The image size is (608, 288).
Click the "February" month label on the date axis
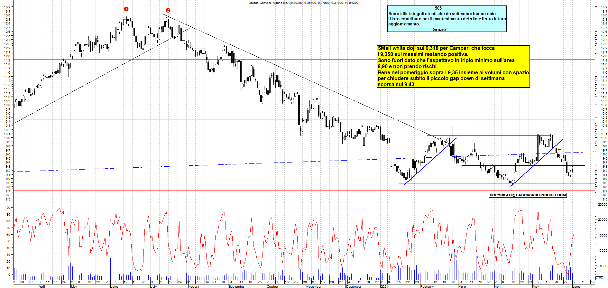pyautogui.click(x=427, y=286)
